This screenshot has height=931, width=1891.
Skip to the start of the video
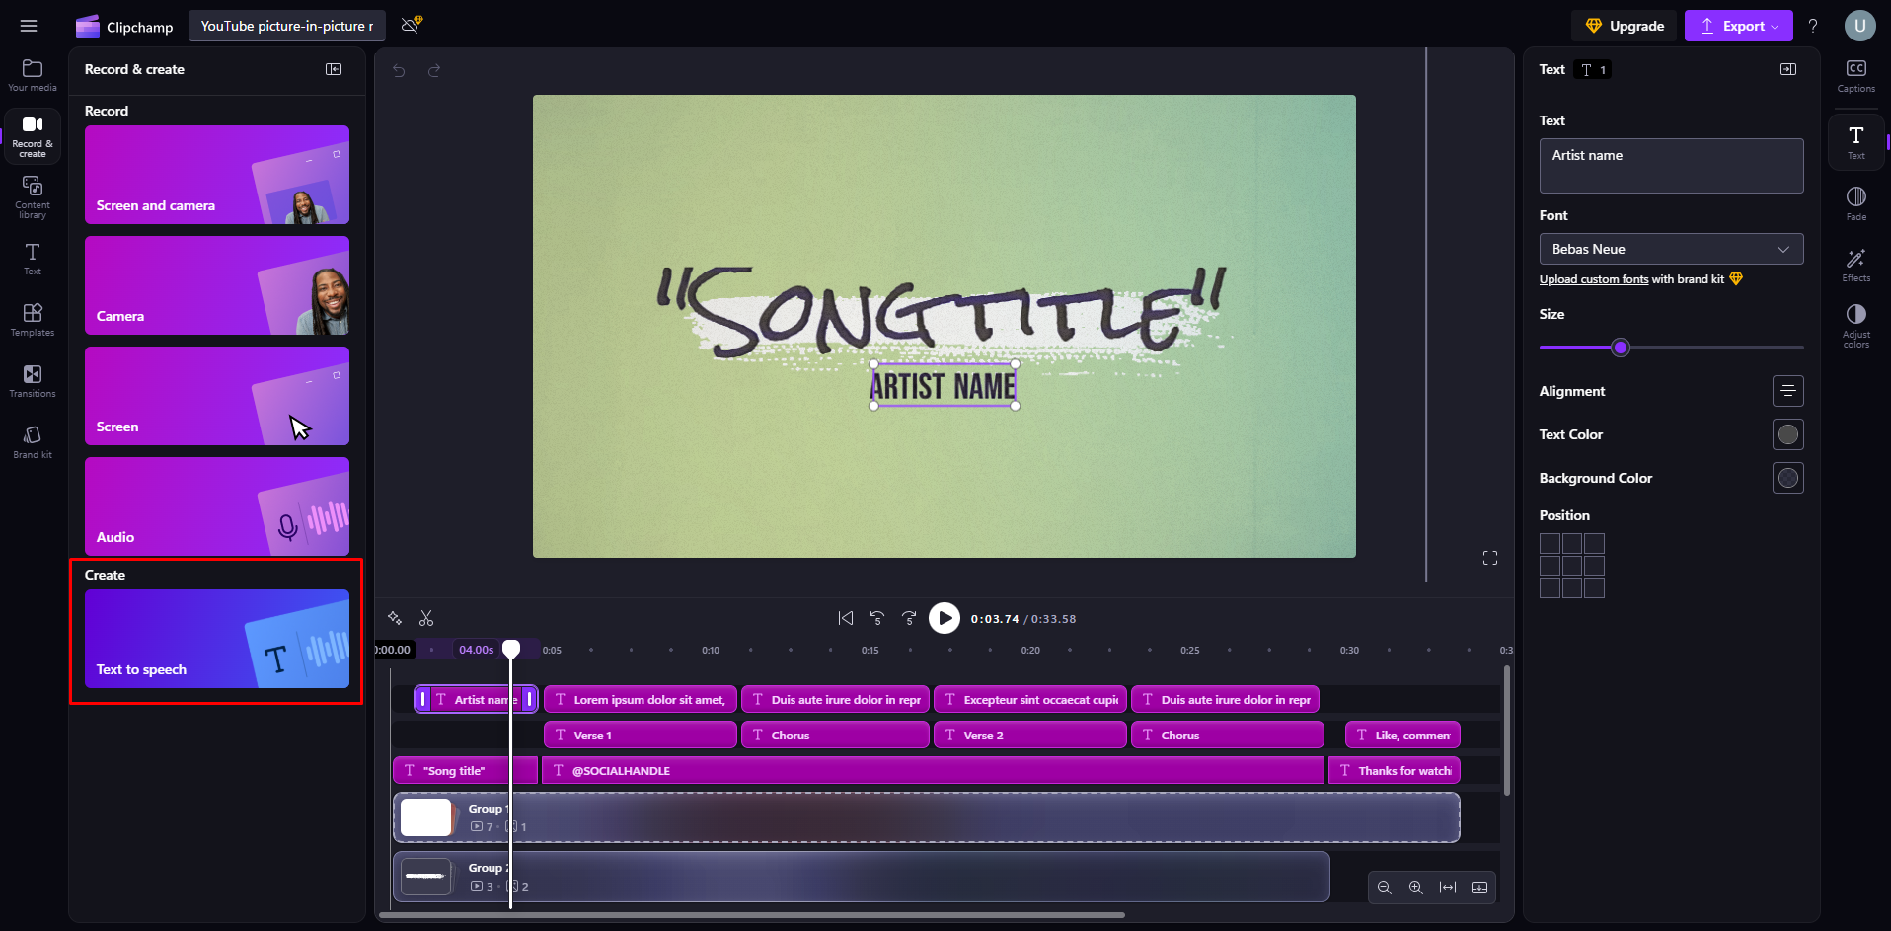pyautogui.click(x=846, y=618)
